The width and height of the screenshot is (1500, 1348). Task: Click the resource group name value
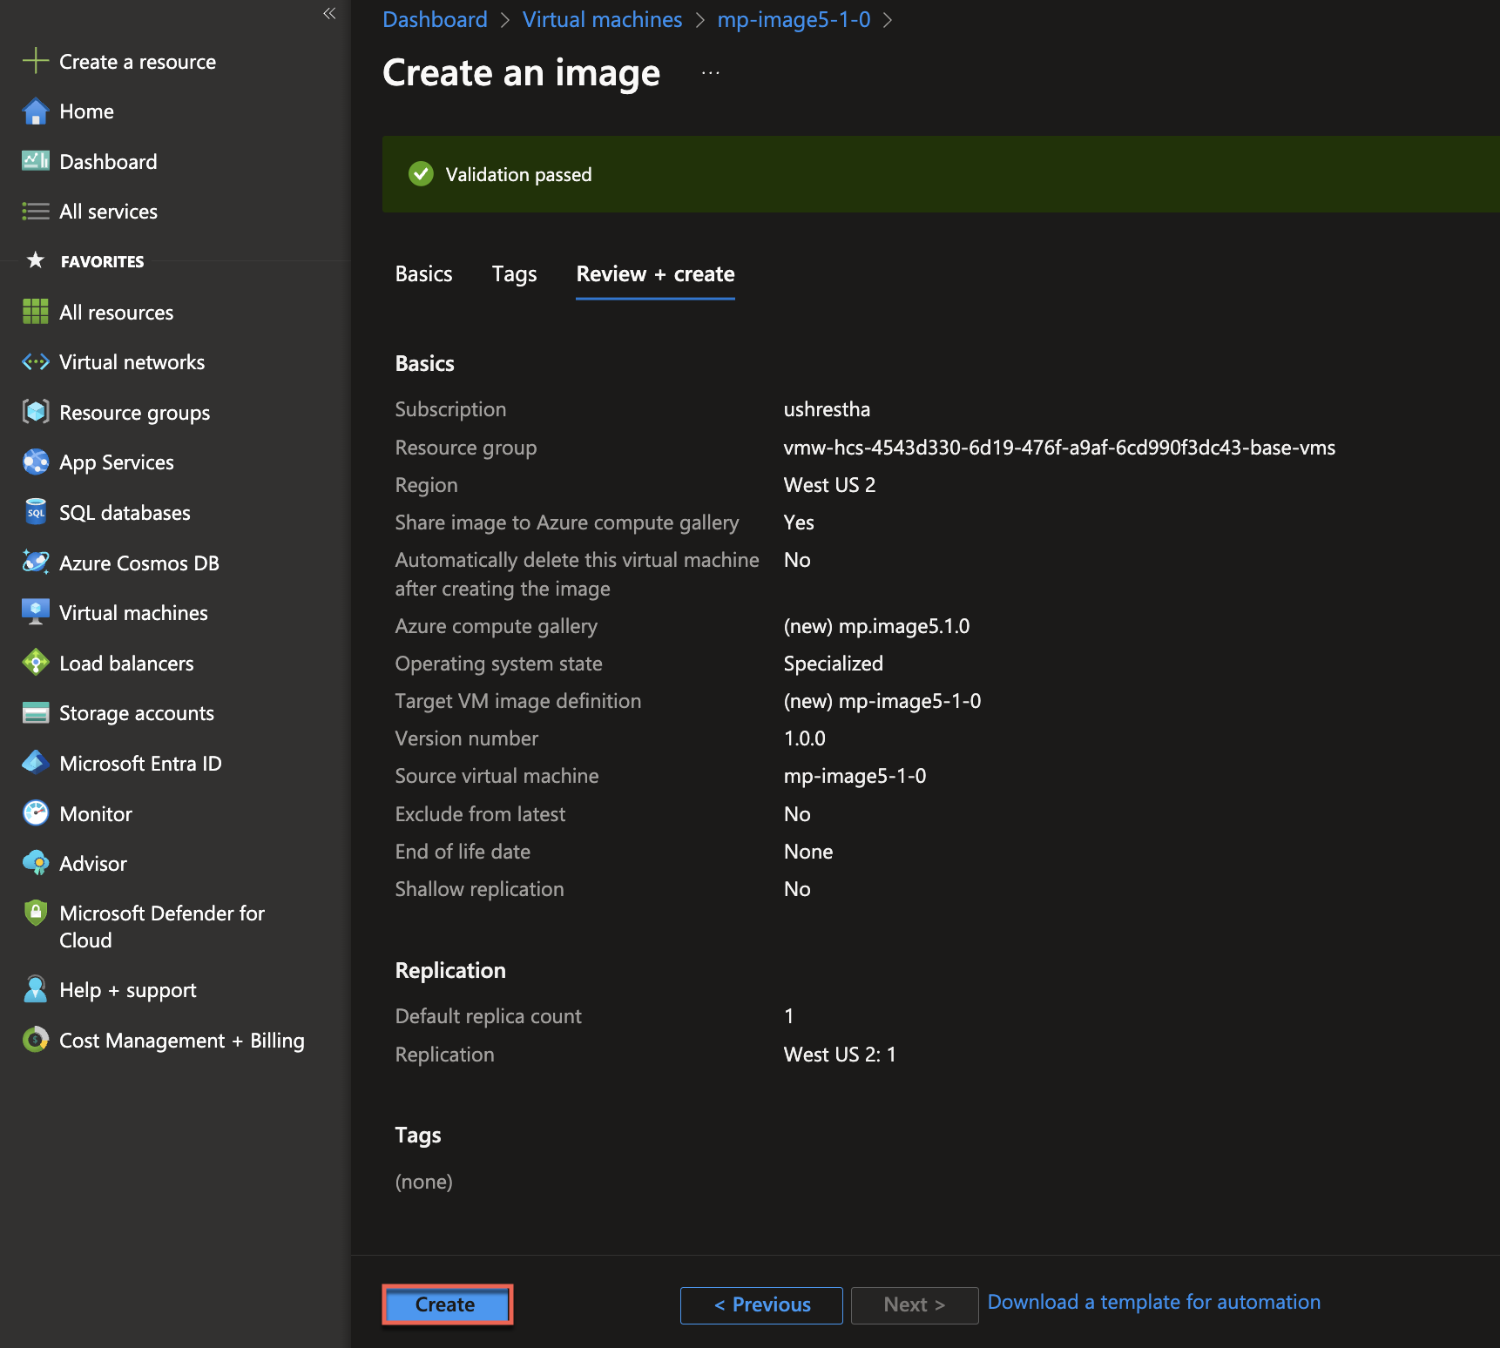1059,448
